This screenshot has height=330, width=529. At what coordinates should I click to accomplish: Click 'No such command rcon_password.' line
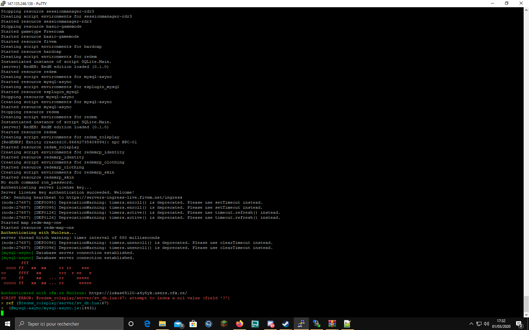[37, 182]
